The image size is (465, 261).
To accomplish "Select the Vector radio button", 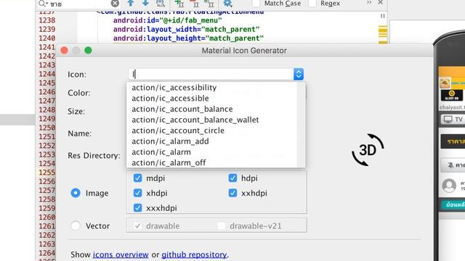I will (76, 225).
